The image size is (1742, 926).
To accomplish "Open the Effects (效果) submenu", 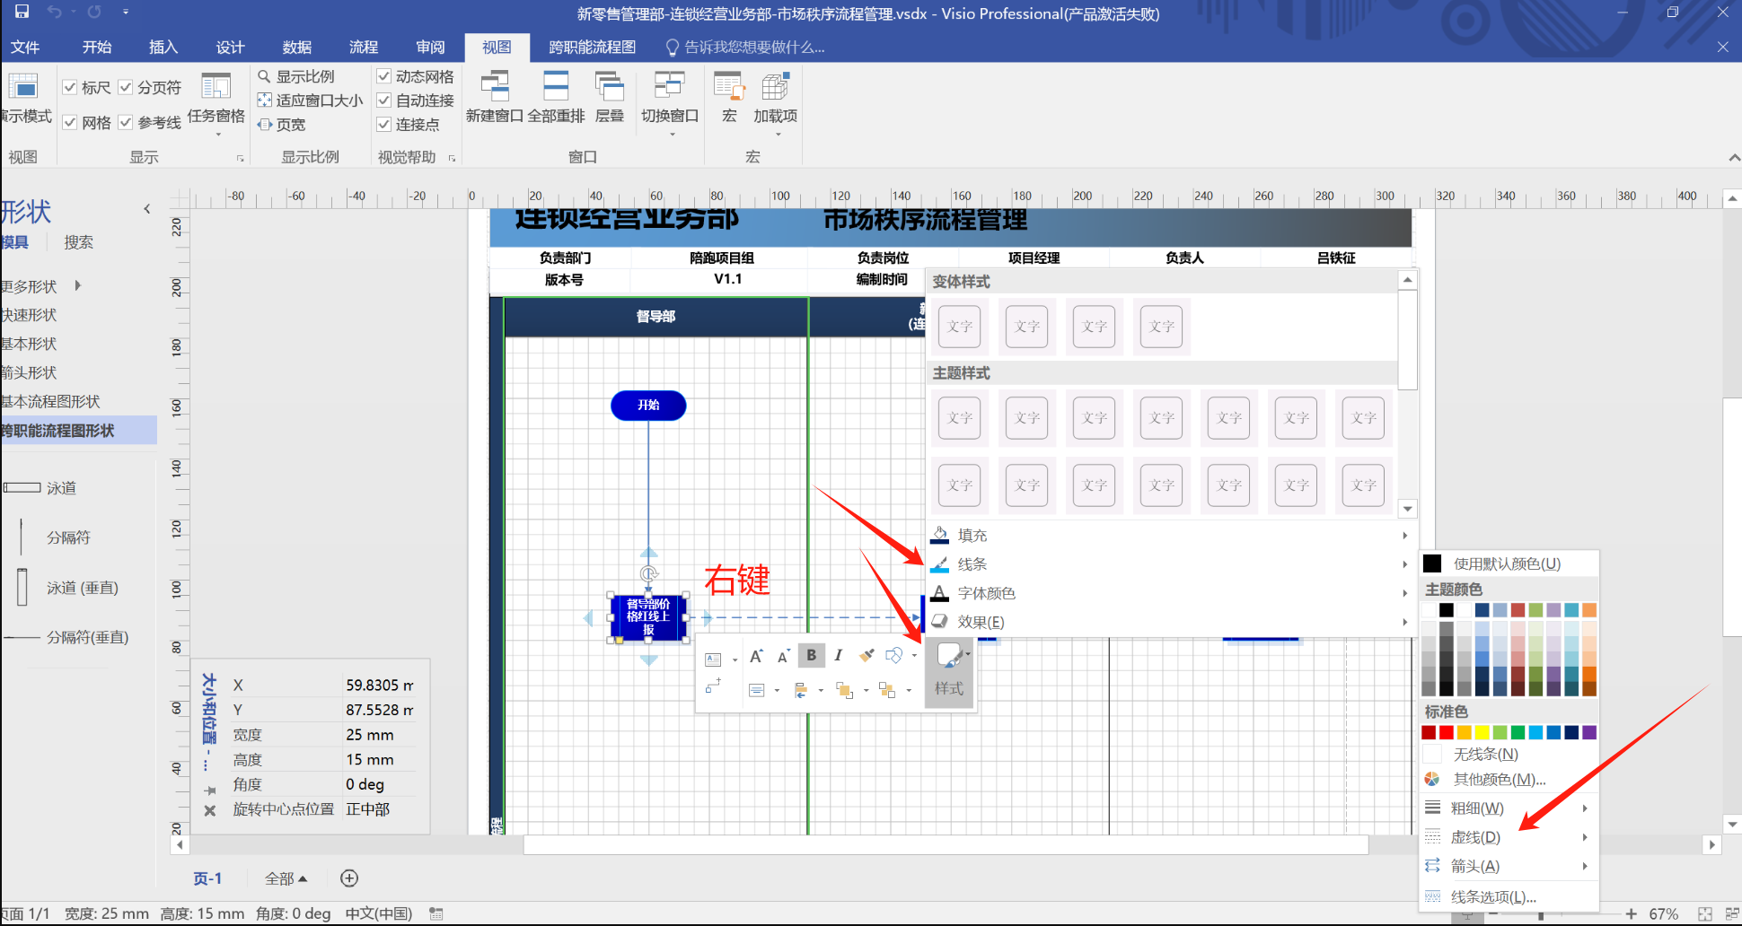I will pyautogui.click(x=1170, y=622).
